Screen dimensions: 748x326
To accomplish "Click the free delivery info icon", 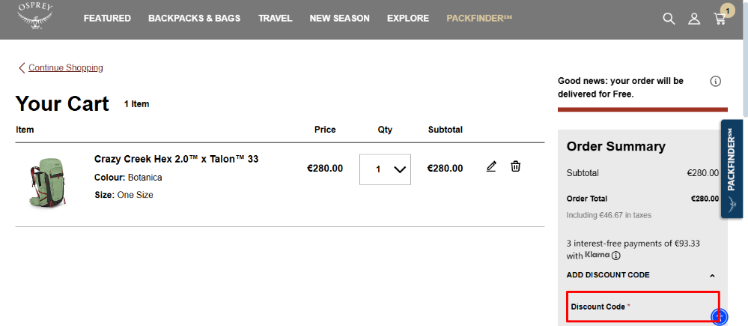I will tap(715, 81).
